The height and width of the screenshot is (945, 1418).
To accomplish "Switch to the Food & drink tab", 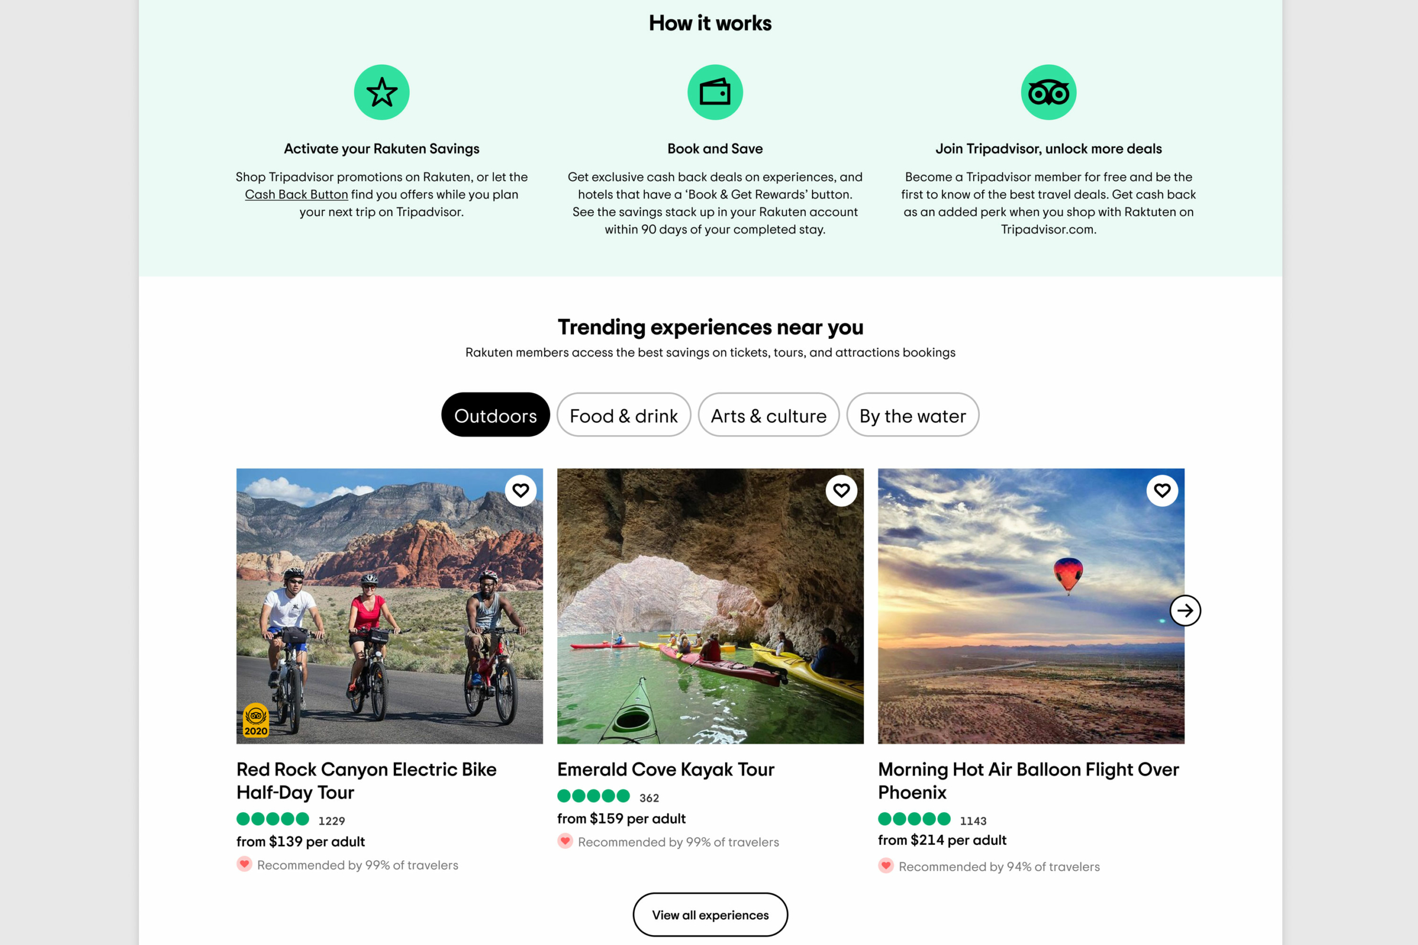I will coord(623,415).
